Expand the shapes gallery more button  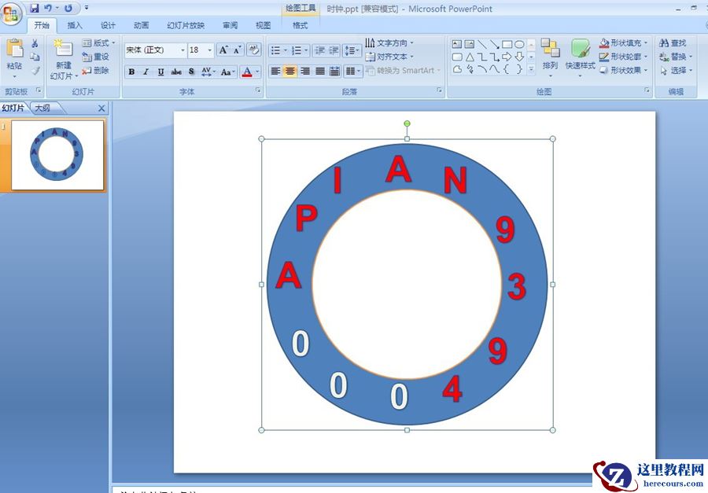[x=532, y=69]
